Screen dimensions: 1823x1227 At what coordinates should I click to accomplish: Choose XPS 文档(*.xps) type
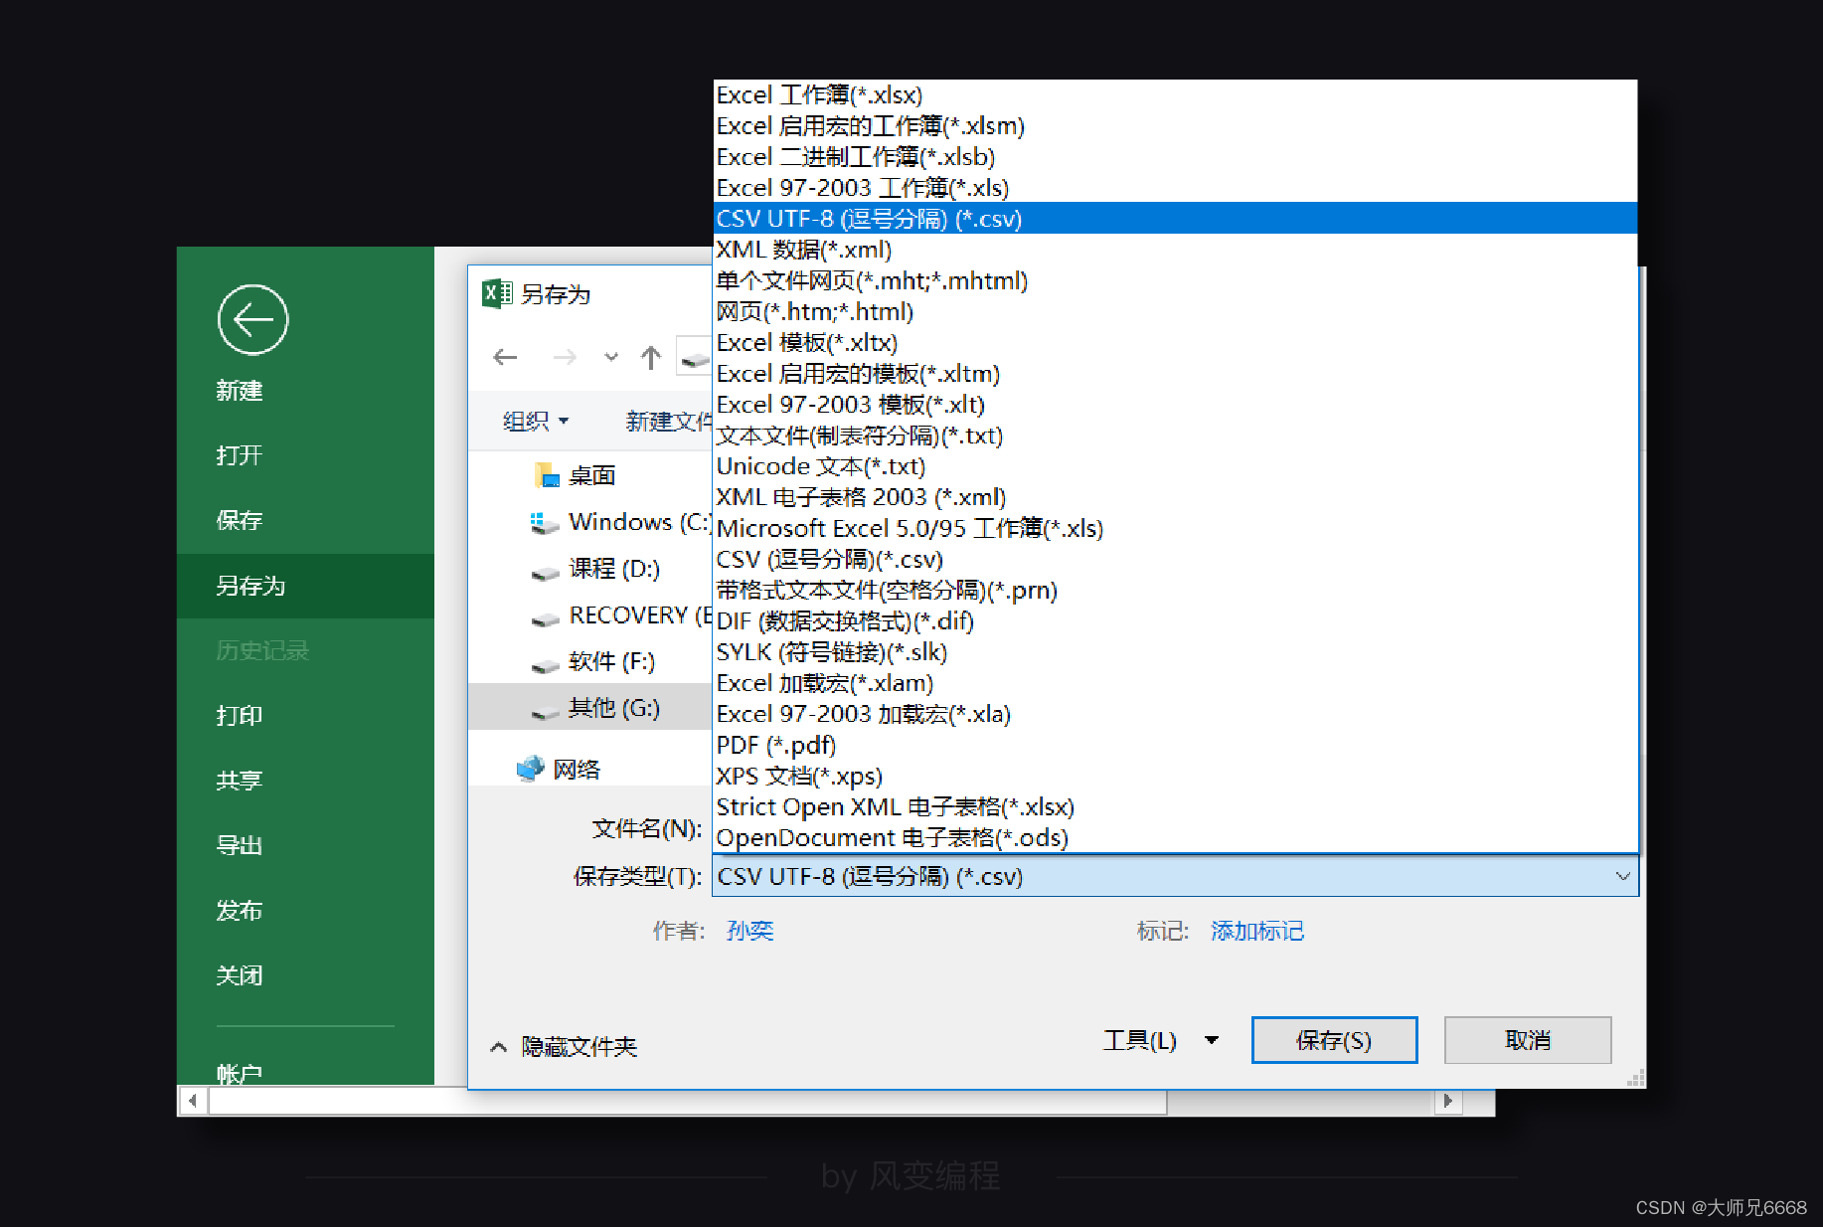pyautogui.click(x=1175, y=776)
